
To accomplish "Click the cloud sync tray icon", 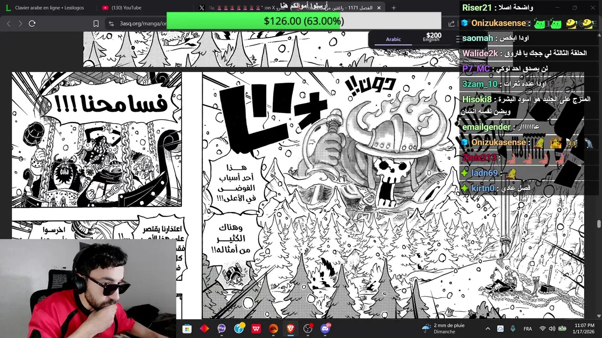I will 500,329.
